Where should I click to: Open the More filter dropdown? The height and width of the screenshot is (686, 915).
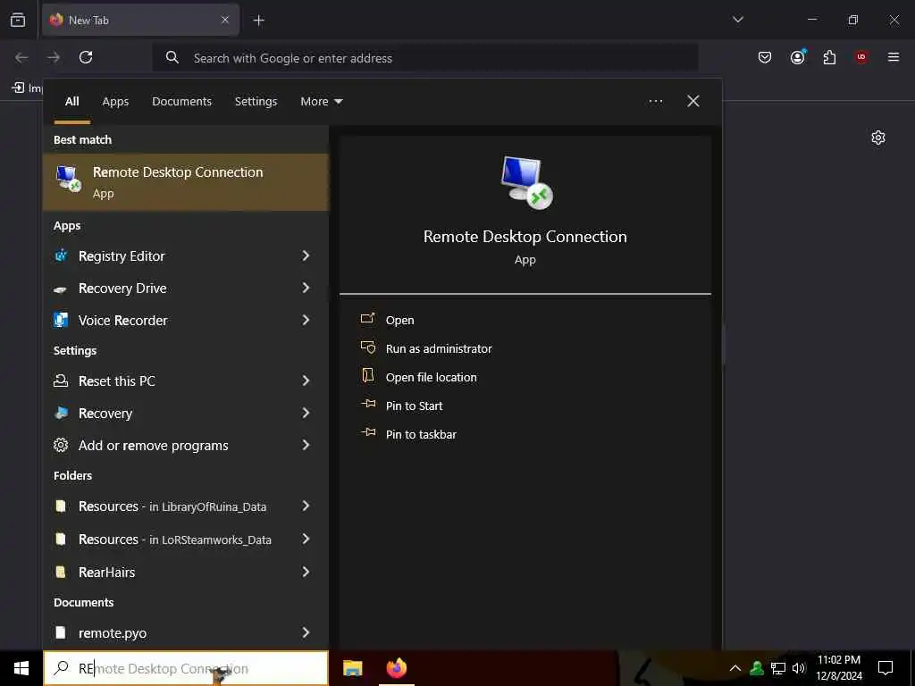point(322,102)
